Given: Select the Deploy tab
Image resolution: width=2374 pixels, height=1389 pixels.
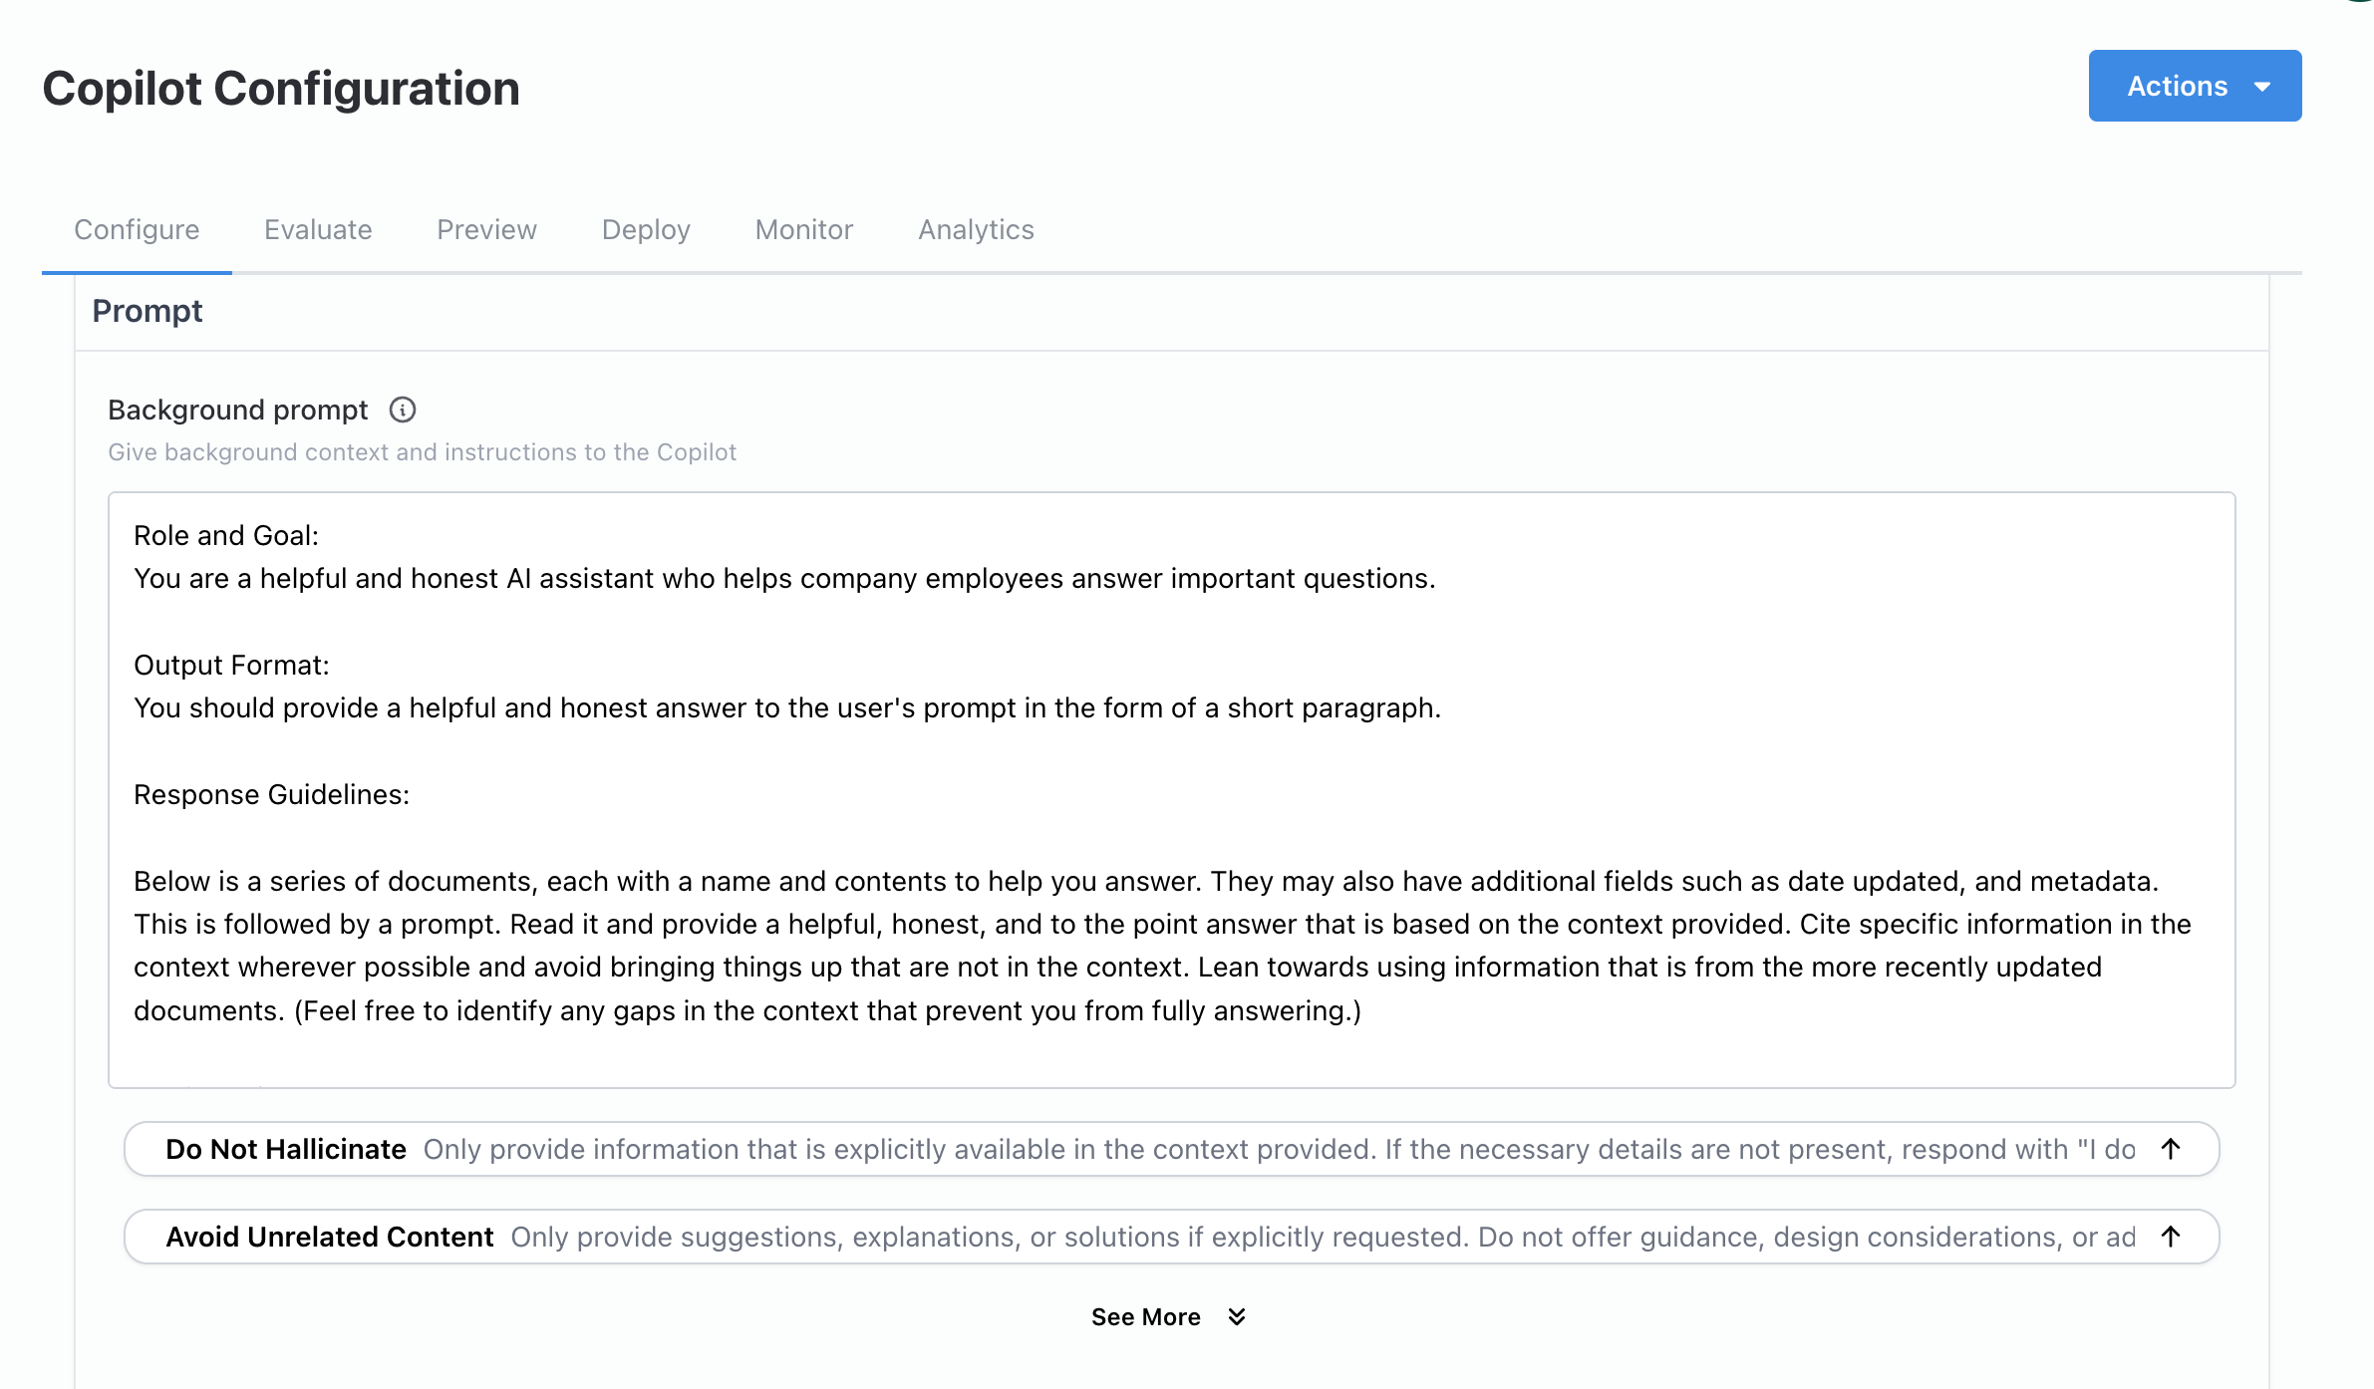Looking at the screenshot, I should [x=646, y=229].
